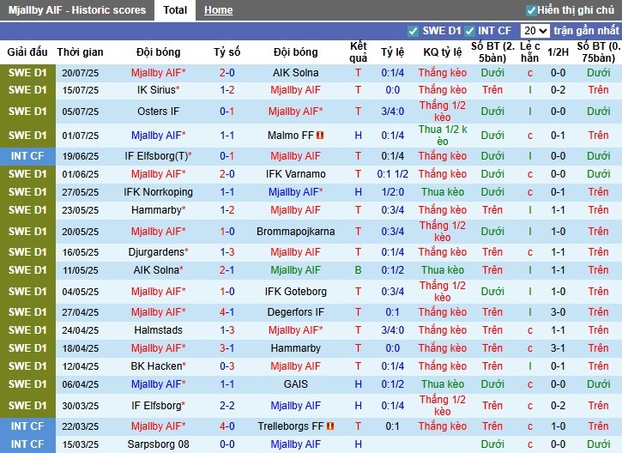Viewport: 622px width, 453px height.
Task: Click the 3-0 half-time score for Degerfors match
Action: coord(558,312)
